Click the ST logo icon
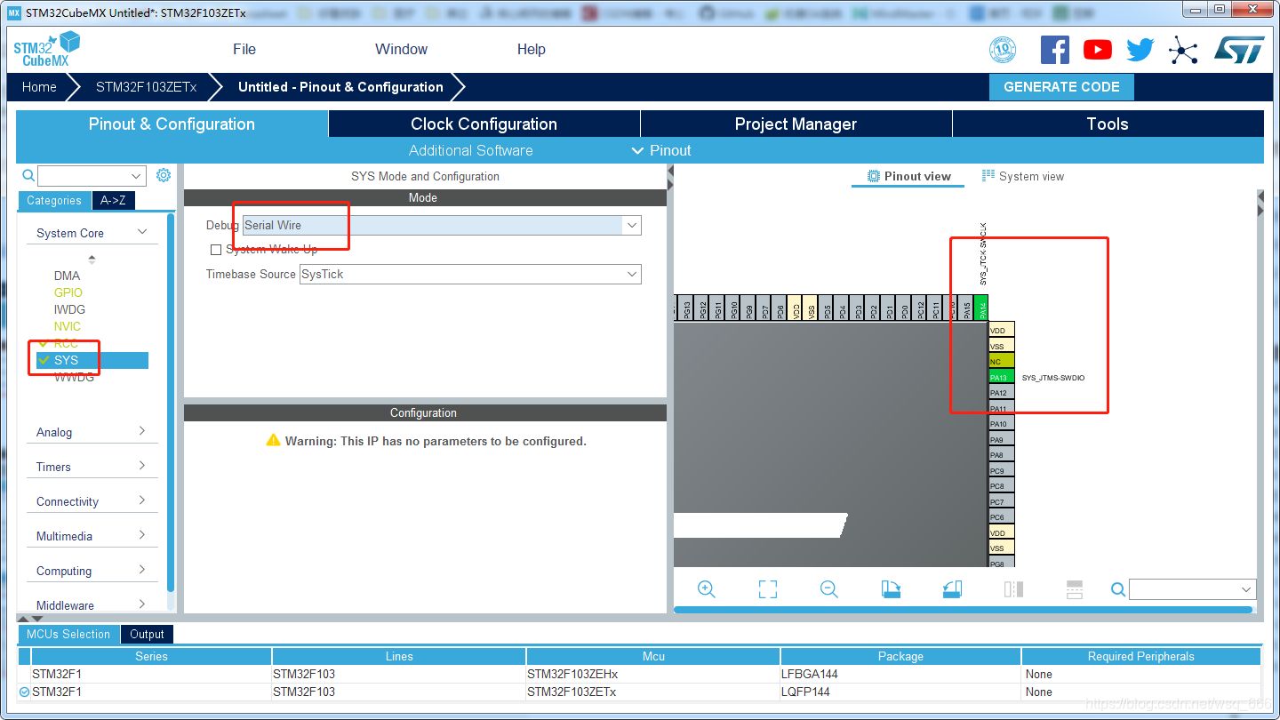 [x=1239, y=50]
